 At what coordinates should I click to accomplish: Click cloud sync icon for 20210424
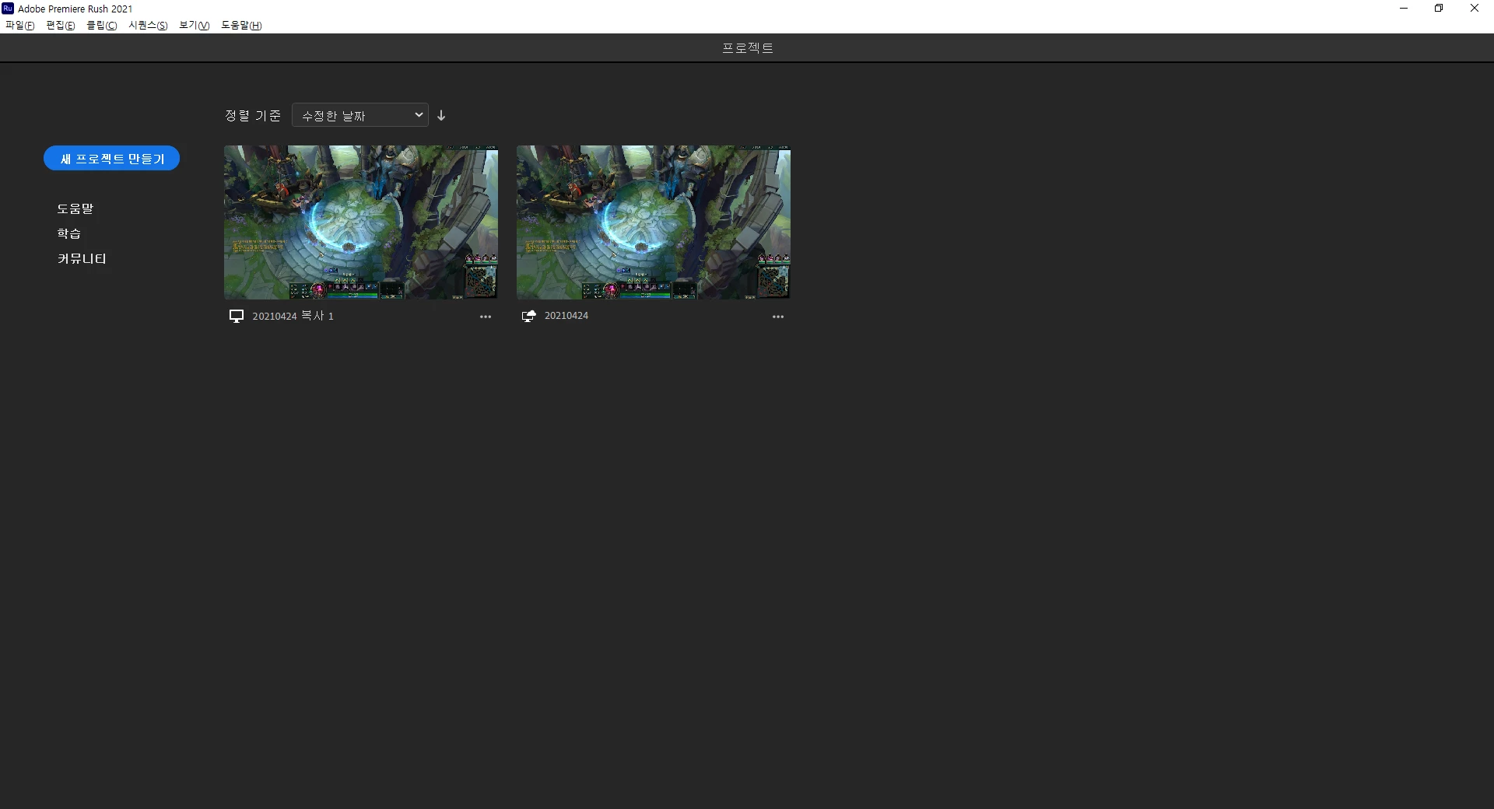tap(528, 316)
